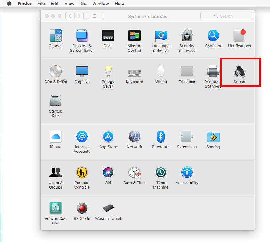Click the Search field in System Preferences
Viewport: 270px width, 242px height.
tap(226, 16)
